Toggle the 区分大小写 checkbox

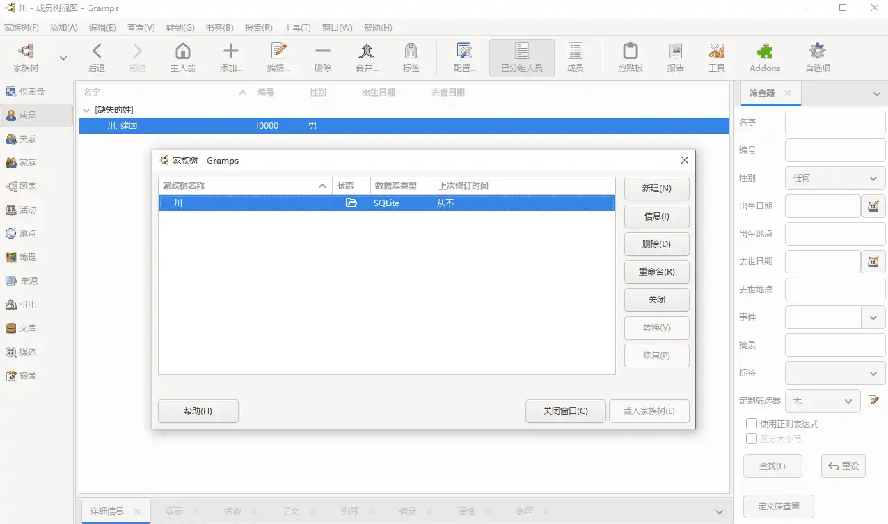[752, 438]
